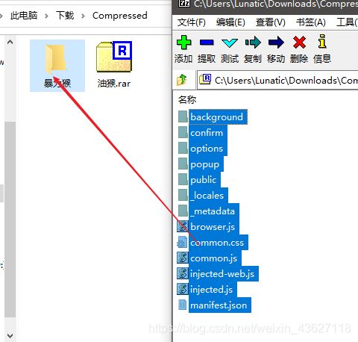
Task: Click the 此电脑 breadcrumb segment
Action: (x=24, y=16)
